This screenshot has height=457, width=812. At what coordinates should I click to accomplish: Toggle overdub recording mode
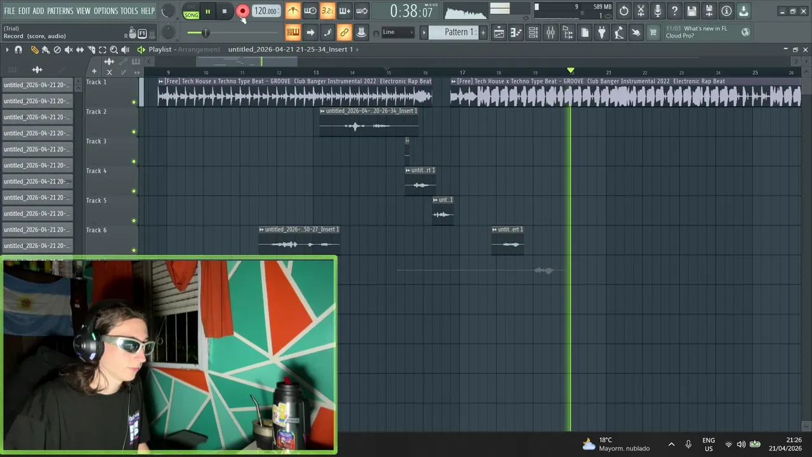pos(344,11)
